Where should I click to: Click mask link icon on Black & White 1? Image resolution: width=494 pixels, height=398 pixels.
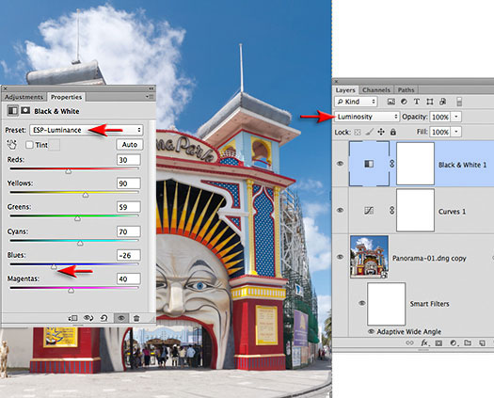pyautogui.click(x=392, y=164)
